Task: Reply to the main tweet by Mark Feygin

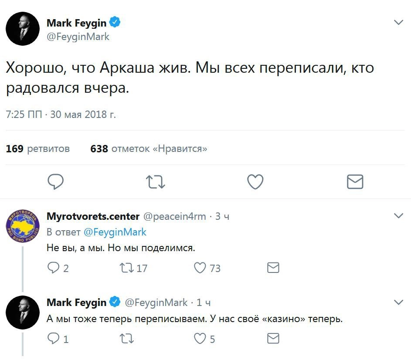Action: [56, 181]
